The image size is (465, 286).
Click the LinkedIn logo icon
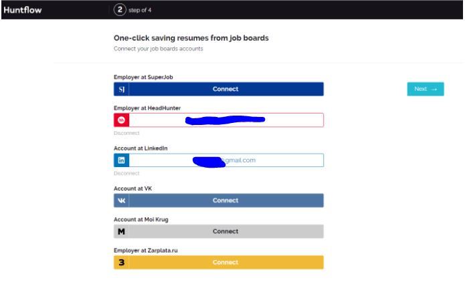pyautogui.click(x=122, y=160)
